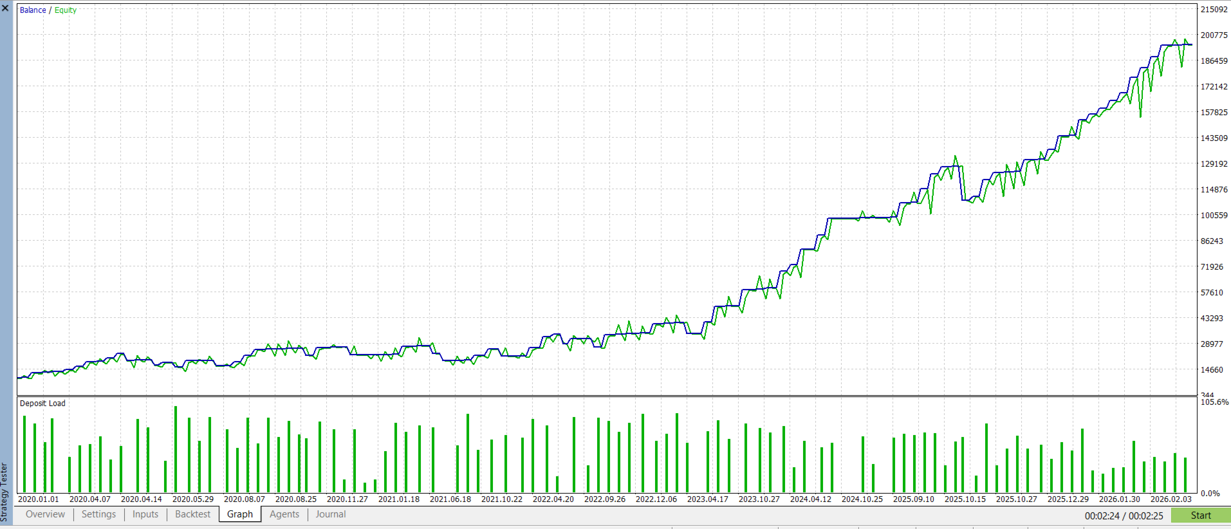
Task: Click the 129192 axis value
Action: [1214, 164]
